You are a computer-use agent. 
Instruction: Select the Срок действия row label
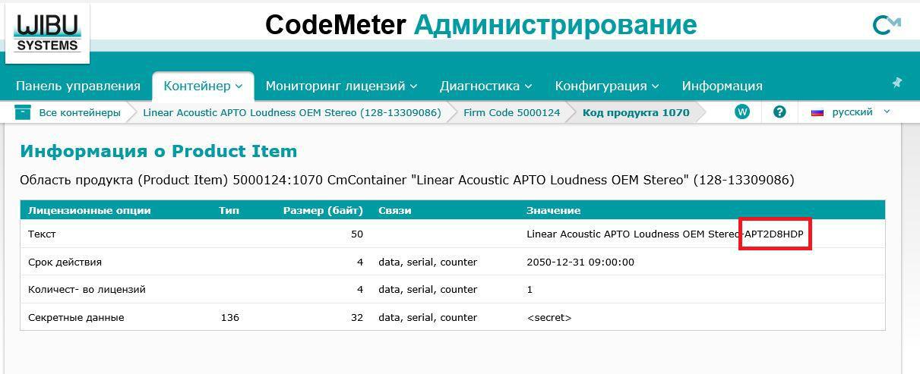65,262
